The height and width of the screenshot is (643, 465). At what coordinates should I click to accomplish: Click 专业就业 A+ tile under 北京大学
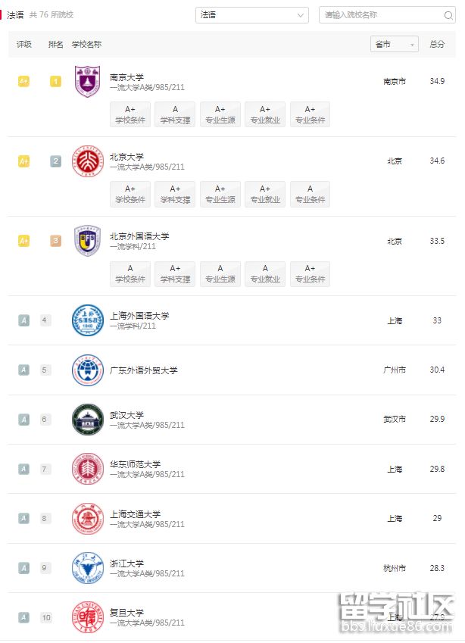[x=265, y=194]
